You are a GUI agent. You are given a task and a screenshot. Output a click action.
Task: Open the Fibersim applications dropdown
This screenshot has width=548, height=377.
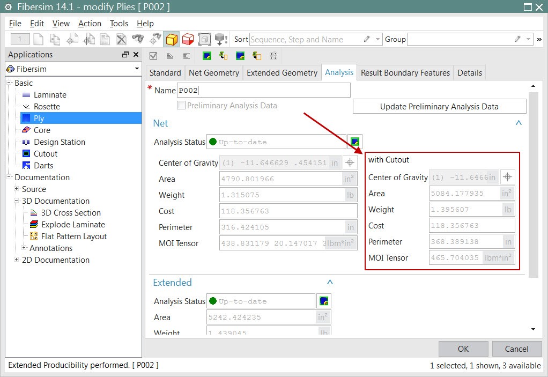point(135,69)
